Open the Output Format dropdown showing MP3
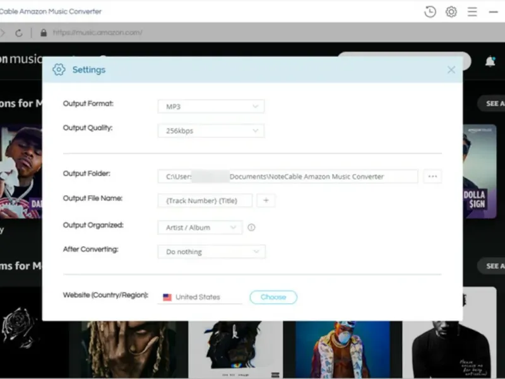 [x=211, y=106]
